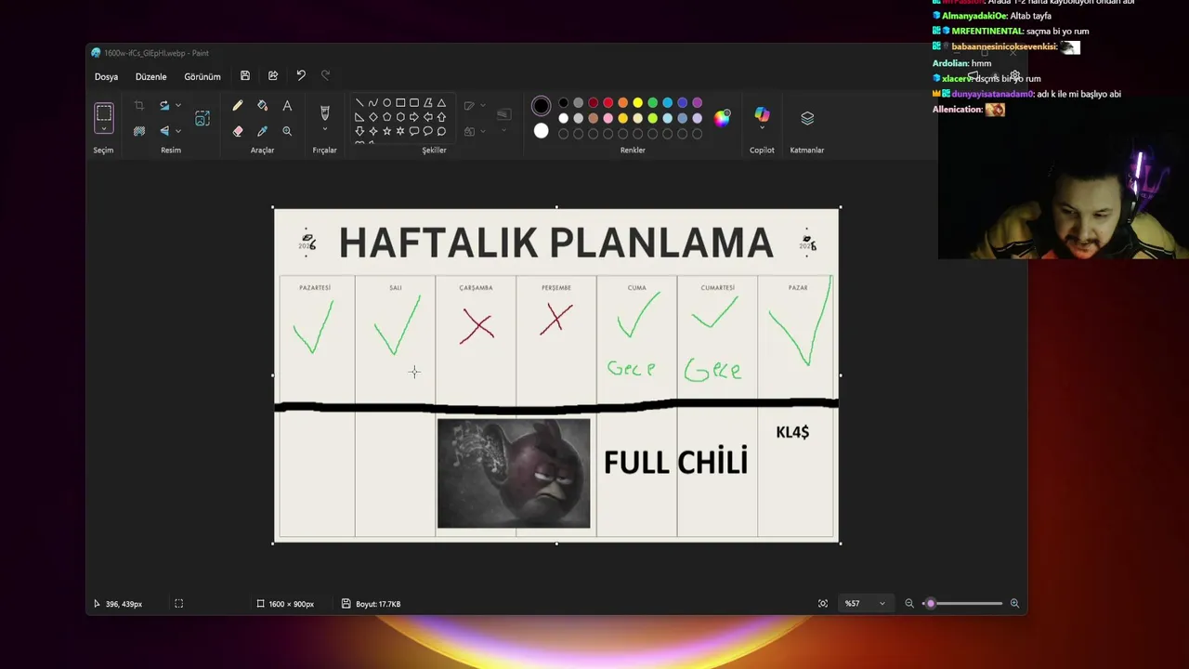Screen dimensions: 1189x669
Task: Click the Share icon
Action: click(x=273, y=75)
